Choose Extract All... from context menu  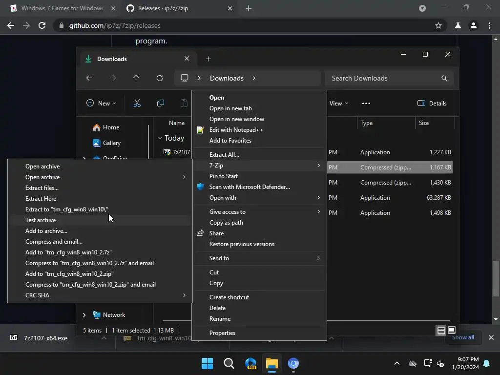(224, 155)
